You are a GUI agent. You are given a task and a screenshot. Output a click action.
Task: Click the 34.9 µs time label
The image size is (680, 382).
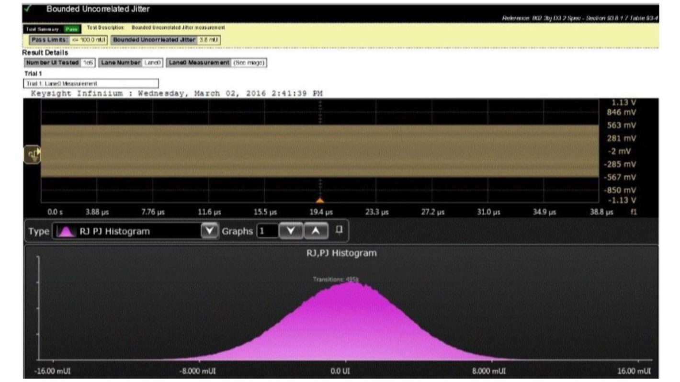pyautogui.click(x=544, y=212)
